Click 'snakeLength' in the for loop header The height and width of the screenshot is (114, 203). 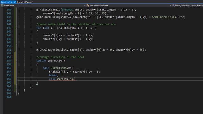(x=66, y=28)
